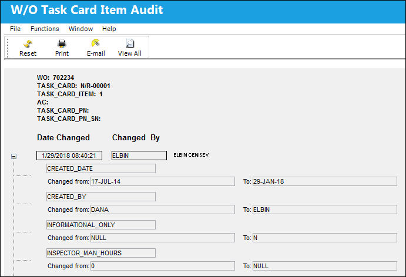Open the Functions menu

pyautogui.click(x=45, y=29)
